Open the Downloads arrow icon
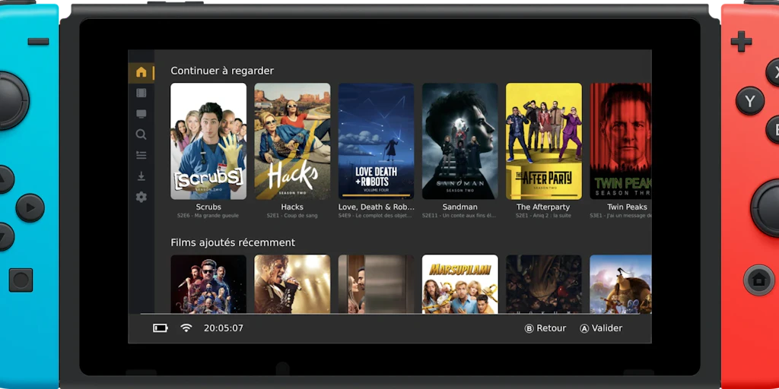The height and width of the screenshot is (389, 779). click(141, 176)
